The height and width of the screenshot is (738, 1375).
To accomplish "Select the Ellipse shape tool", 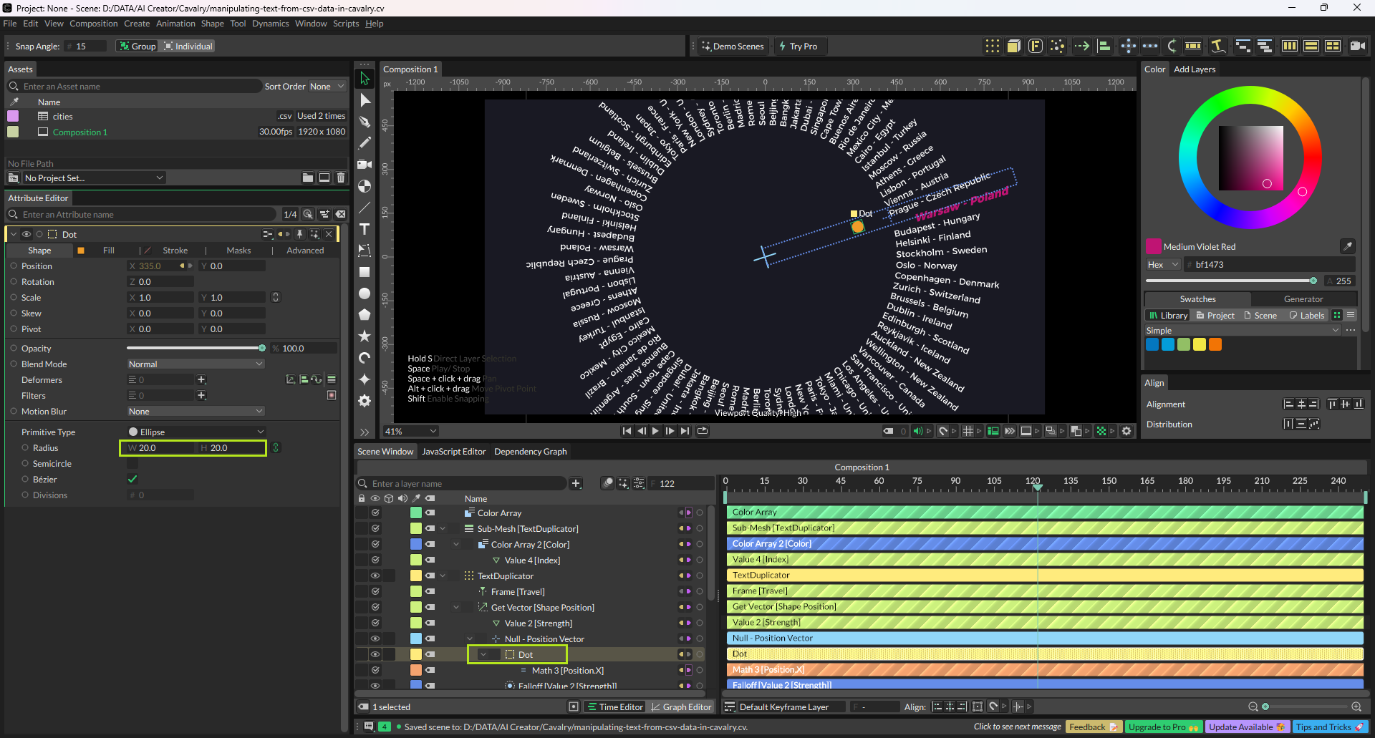I will [x=365, y=293].
